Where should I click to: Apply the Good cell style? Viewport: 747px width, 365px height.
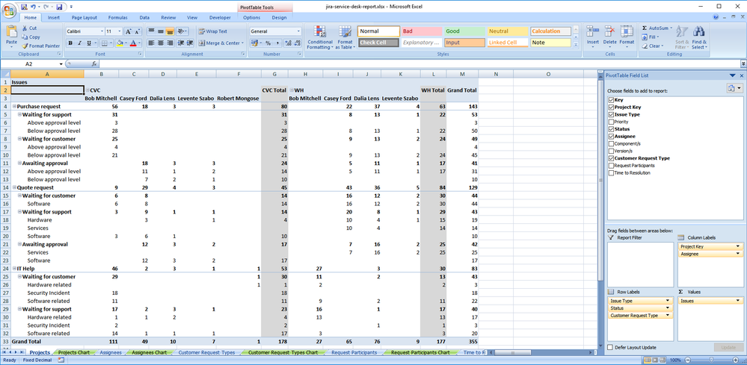pyautogui.click(x=464, y=31)
